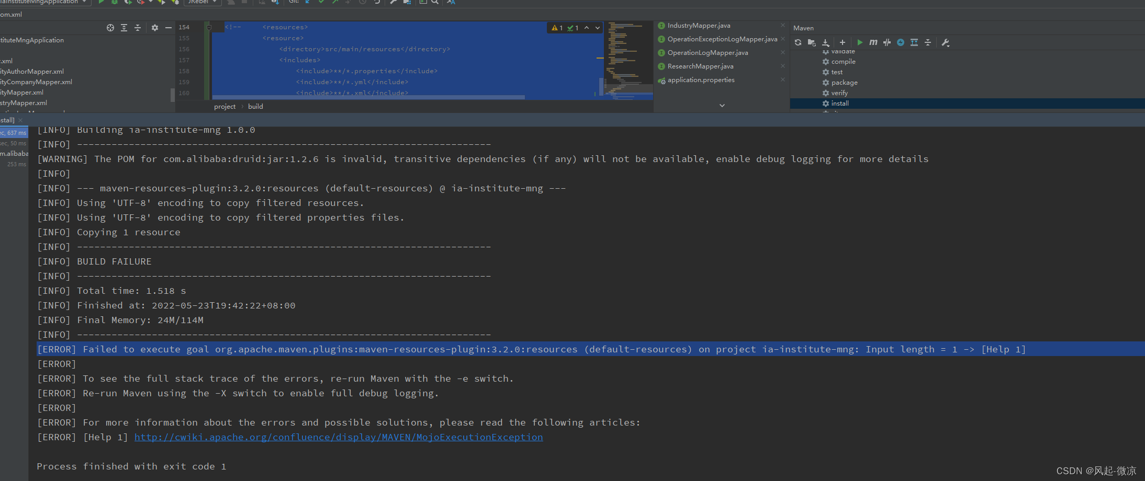Open ityCompanyMapper.xml in project tree
1145x481 pixels.
coord(36,82)
